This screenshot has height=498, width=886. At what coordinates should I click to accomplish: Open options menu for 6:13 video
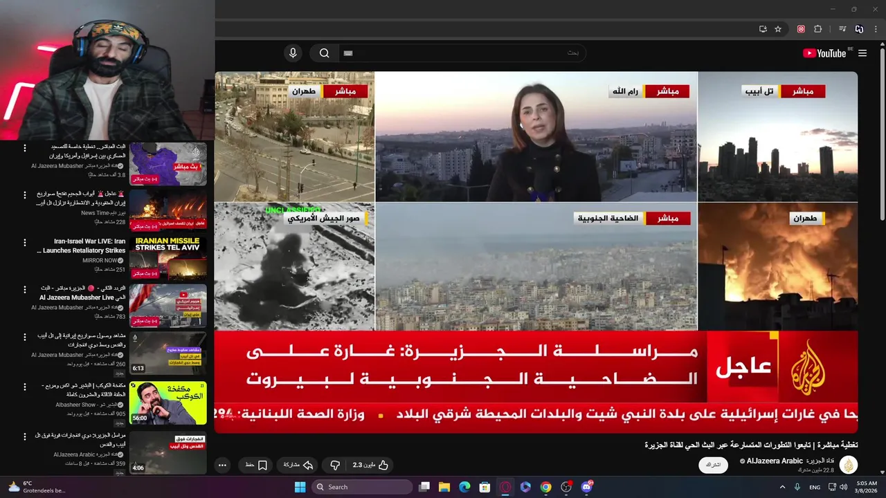click(25, 337)
